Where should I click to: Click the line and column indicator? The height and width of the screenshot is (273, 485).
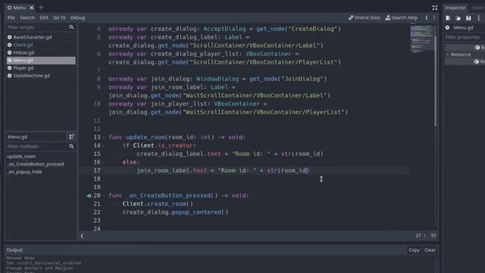426,236
